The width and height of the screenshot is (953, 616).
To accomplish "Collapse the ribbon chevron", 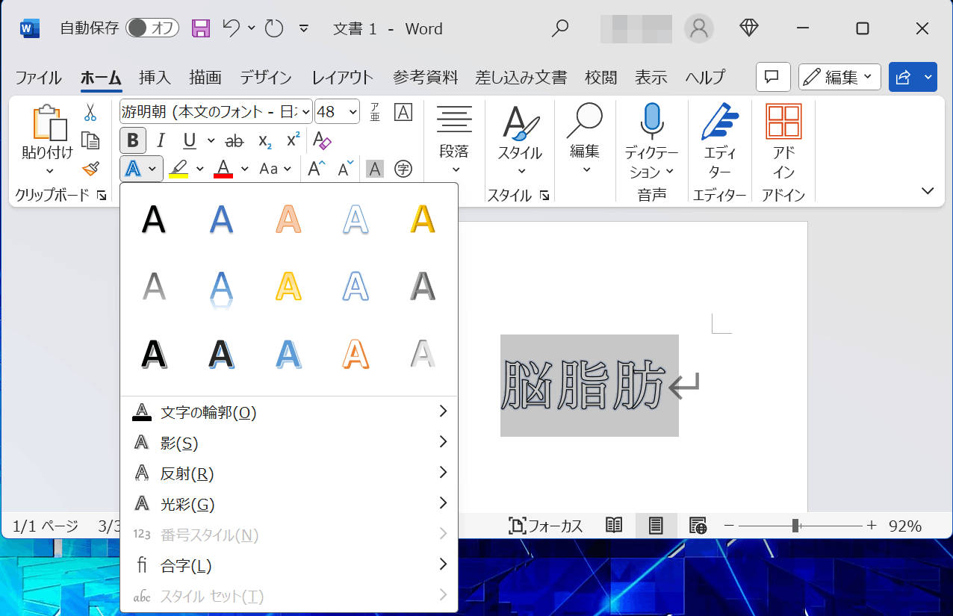I will [928, 191].
